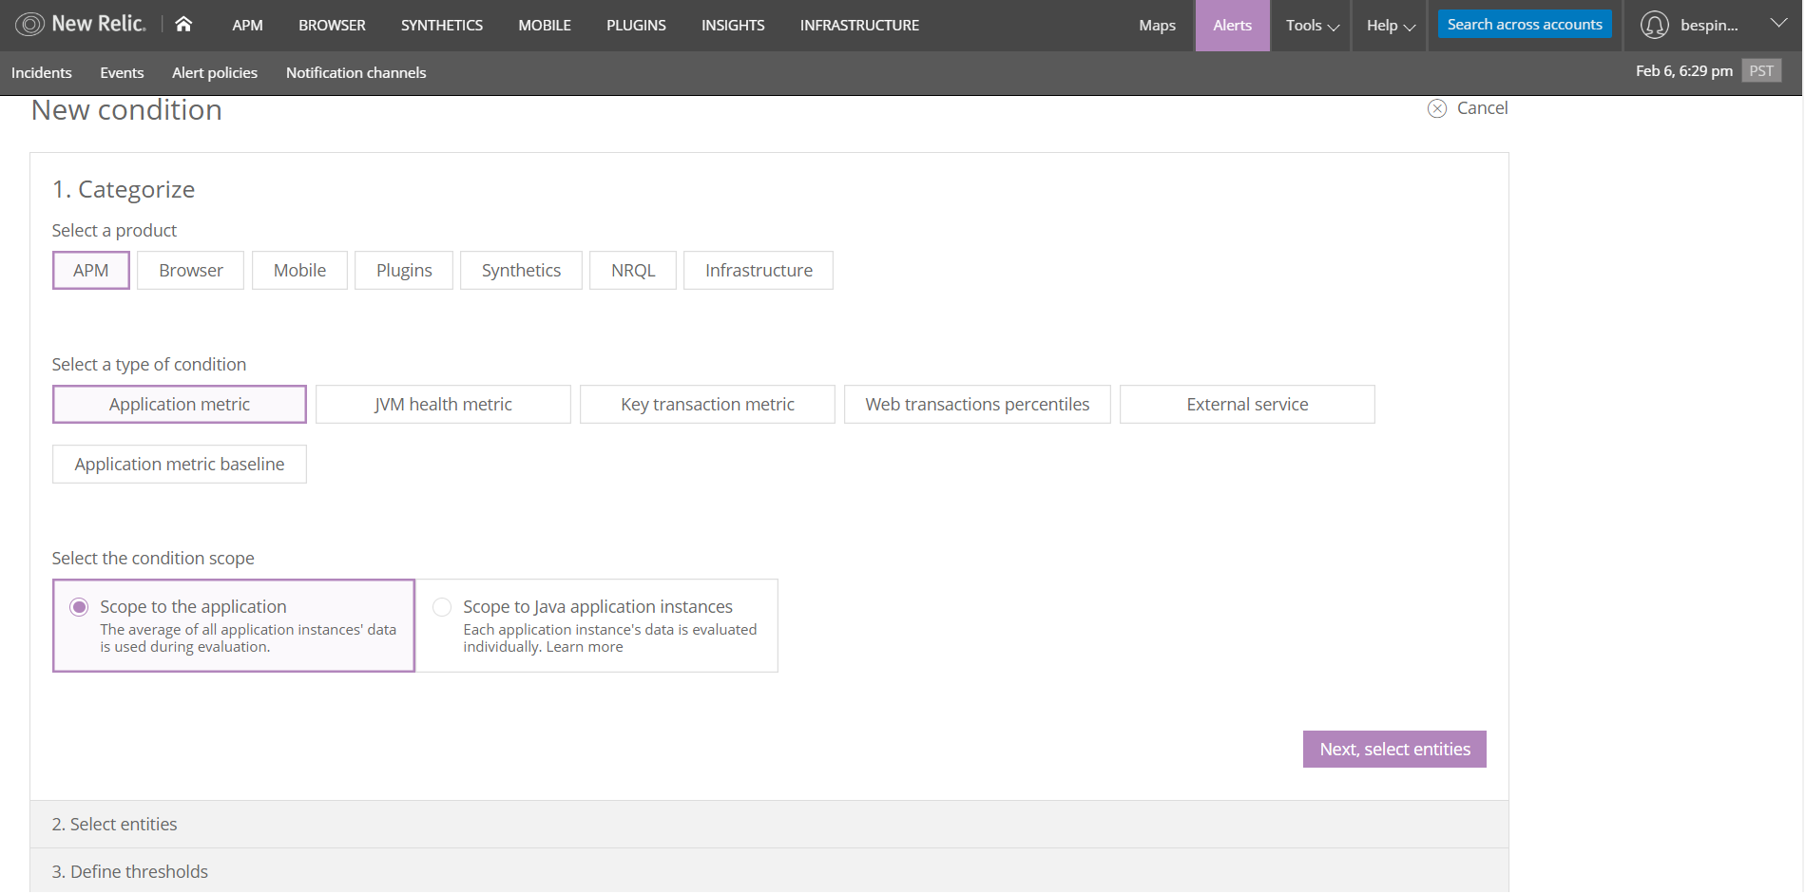Screen dimensions: 1806x894
Task: Go to the INFRASTRUCTURE menu item
Action: click(x=859, y=26)
